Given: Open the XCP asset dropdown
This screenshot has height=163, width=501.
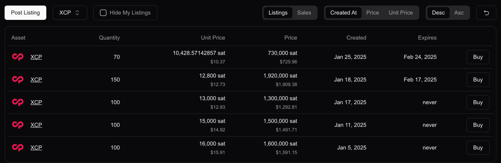Looking at the screenshot, I should [70, 12].
